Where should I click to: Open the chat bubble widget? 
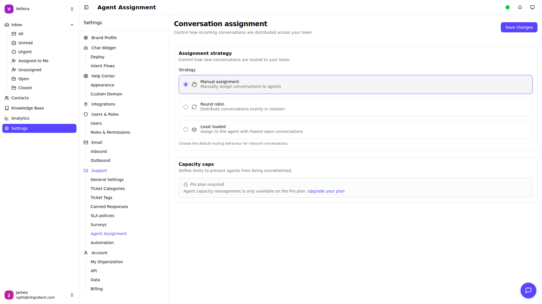(528, 290)
